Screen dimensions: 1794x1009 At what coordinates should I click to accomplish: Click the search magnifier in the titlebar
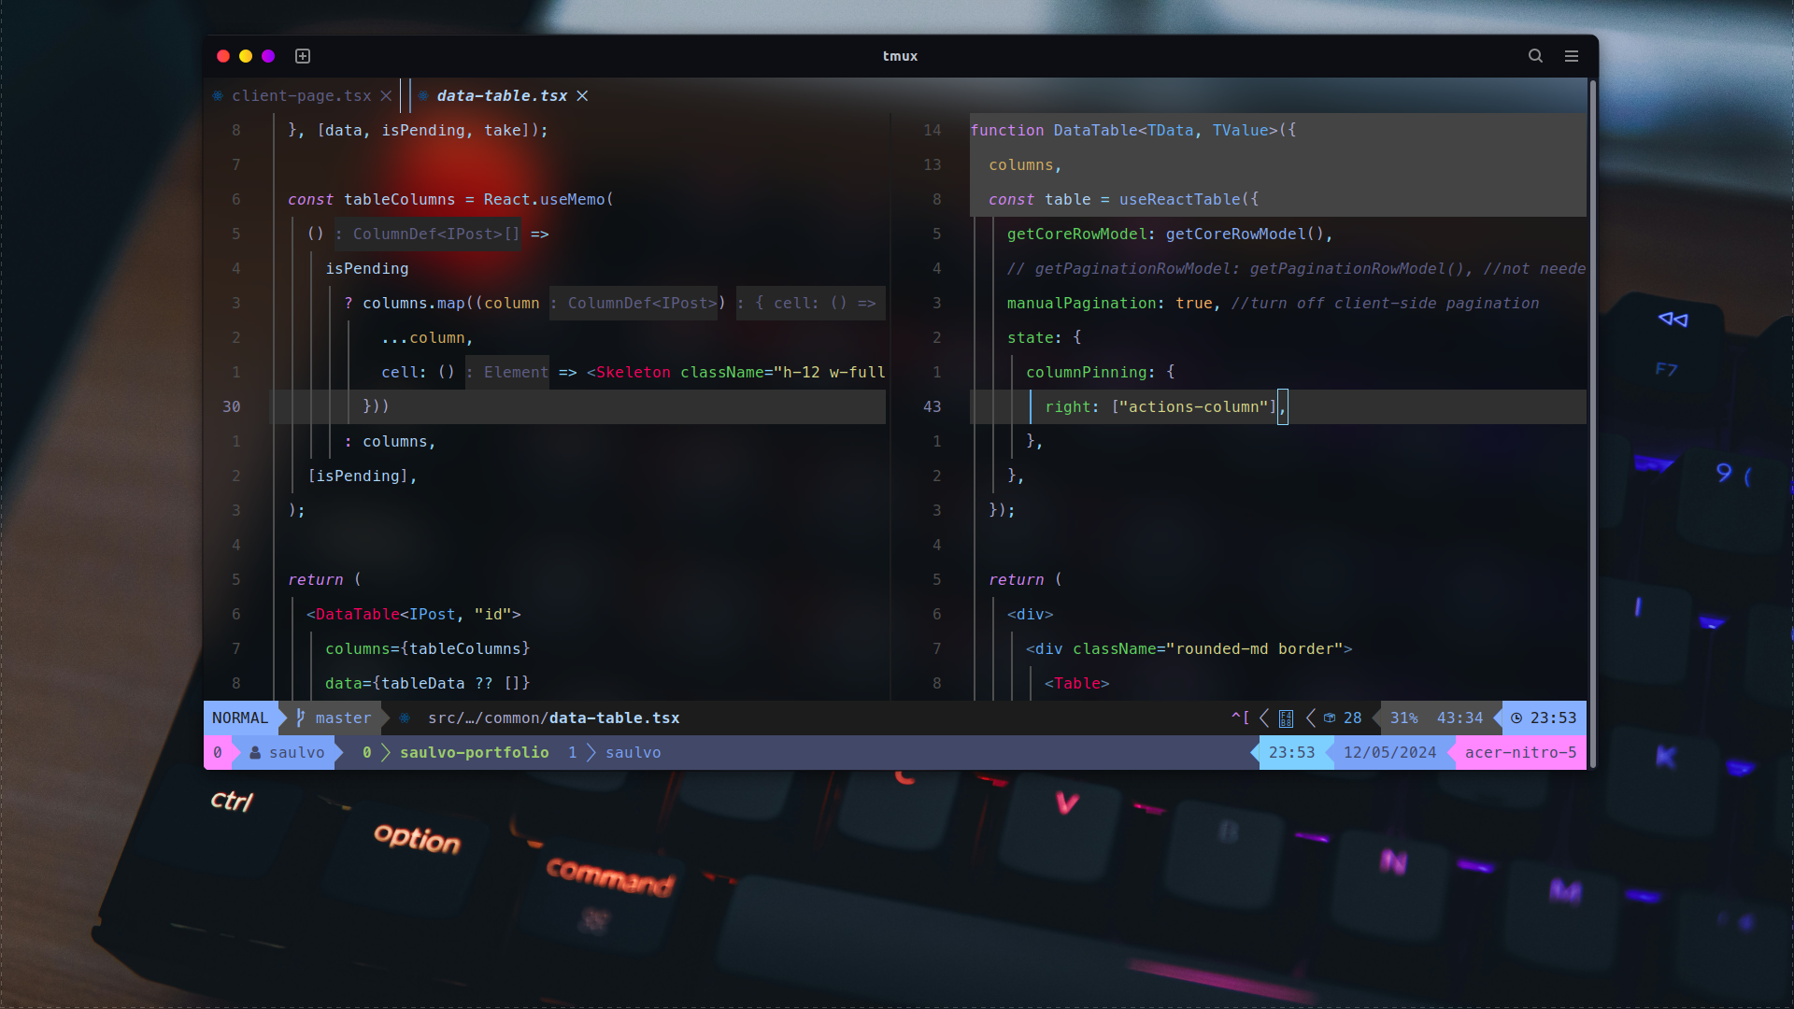click(x=1535, y=56)
